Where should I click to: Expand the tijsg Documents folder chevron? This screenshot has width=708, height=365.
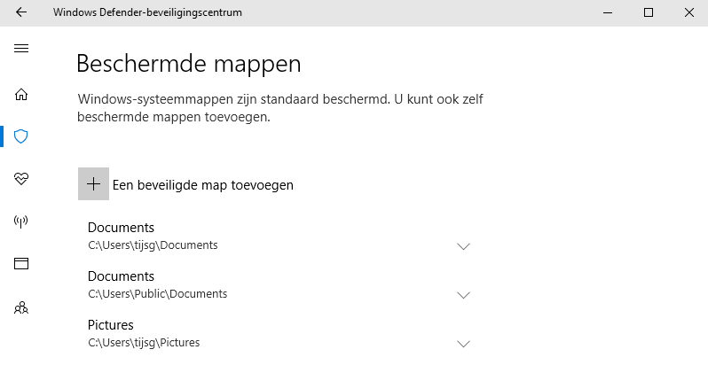(462, 246)
